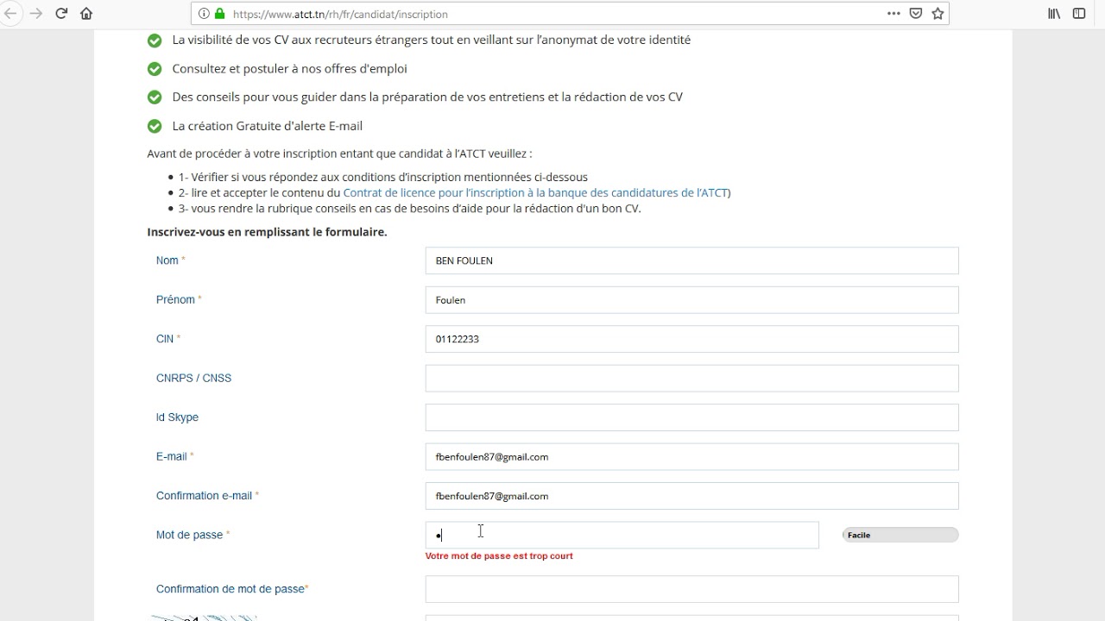Focus the Id Skype text box
The height and width of the screenshot is (621, 1105).
[x=691, y=417]
